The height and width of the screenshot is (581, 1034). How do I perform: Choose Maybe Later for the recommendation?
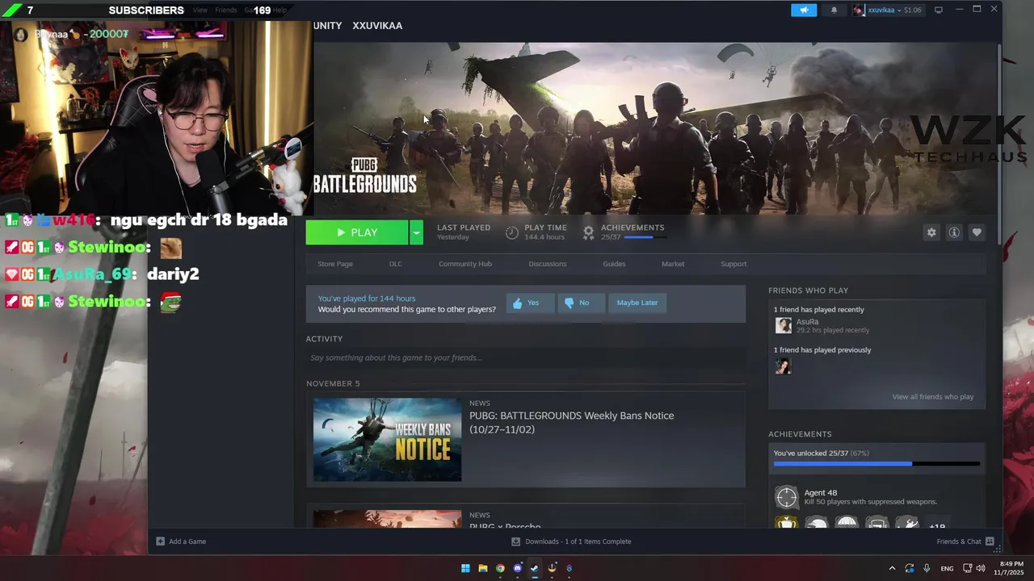(637, 303)
